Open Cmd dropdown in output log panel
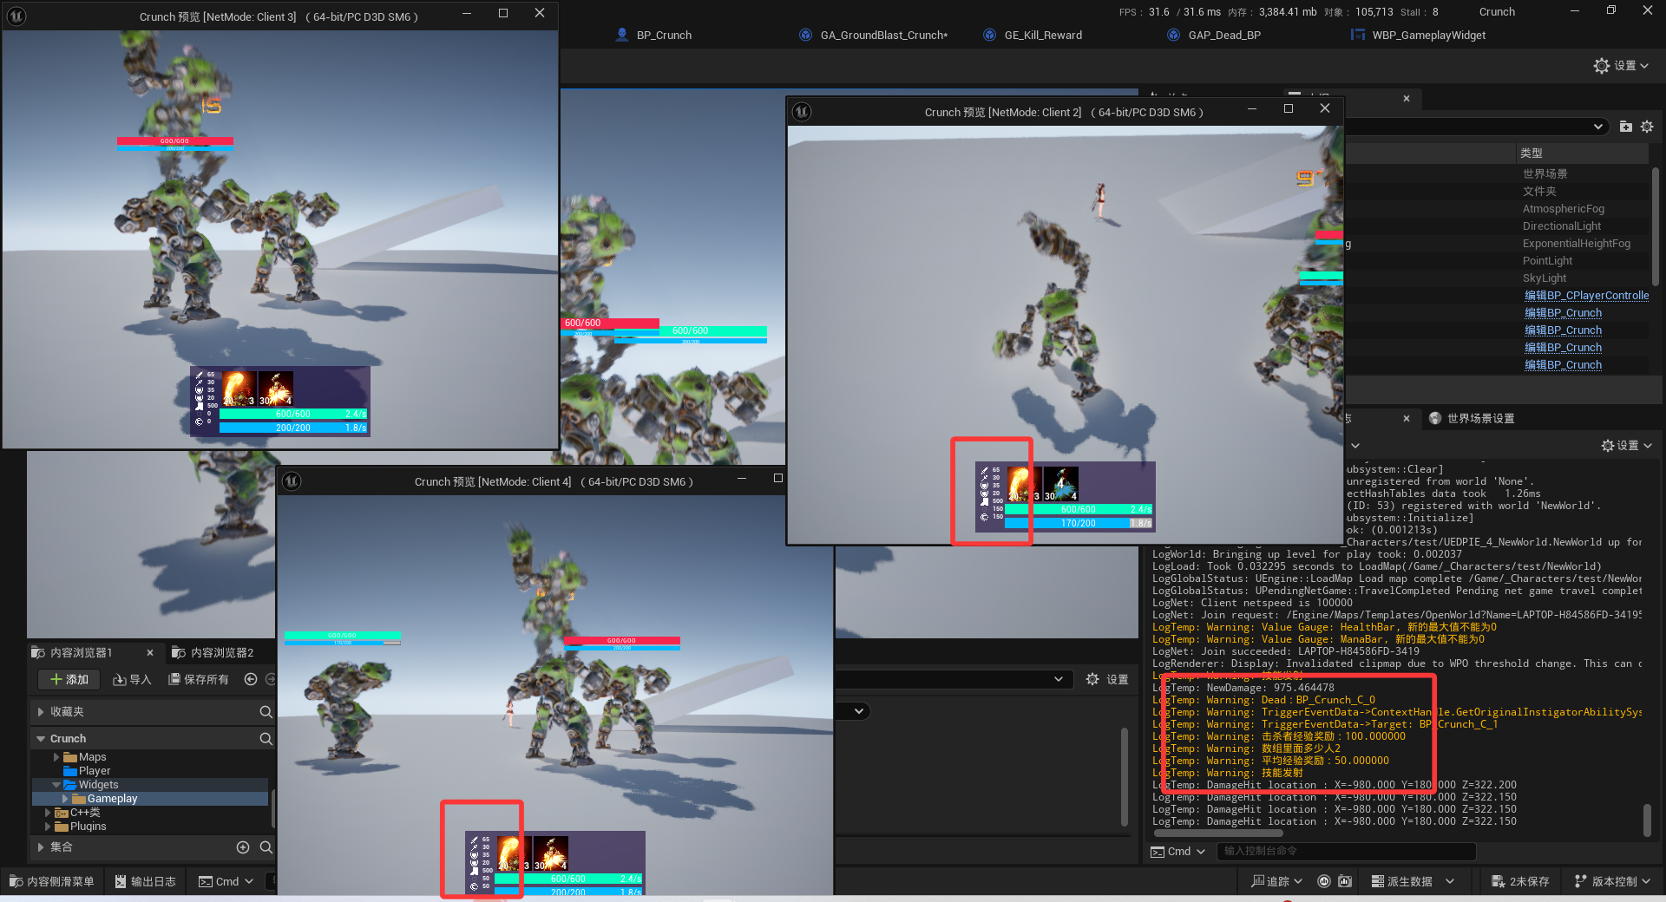The width and height of the screenshot is (1666, 902). click(1178, 851)
